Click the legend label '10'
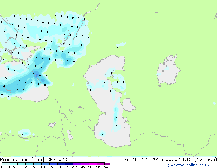Viewport: 217px width, 168px height. click(43, 167)
